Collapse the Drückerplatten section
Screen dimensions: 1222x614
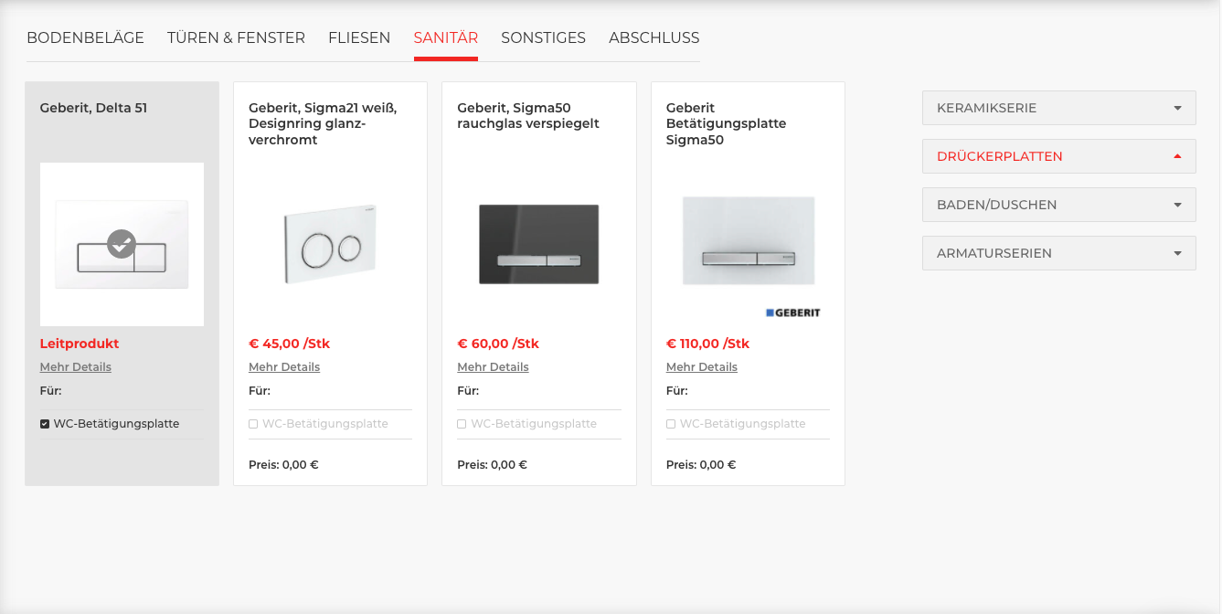(x=1058, y=156)
